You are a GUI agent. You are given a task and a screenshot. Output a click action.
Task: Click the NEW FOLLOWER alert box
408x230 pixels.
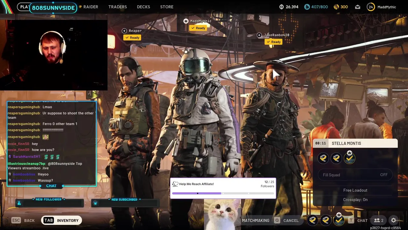(x=49, y=203)
